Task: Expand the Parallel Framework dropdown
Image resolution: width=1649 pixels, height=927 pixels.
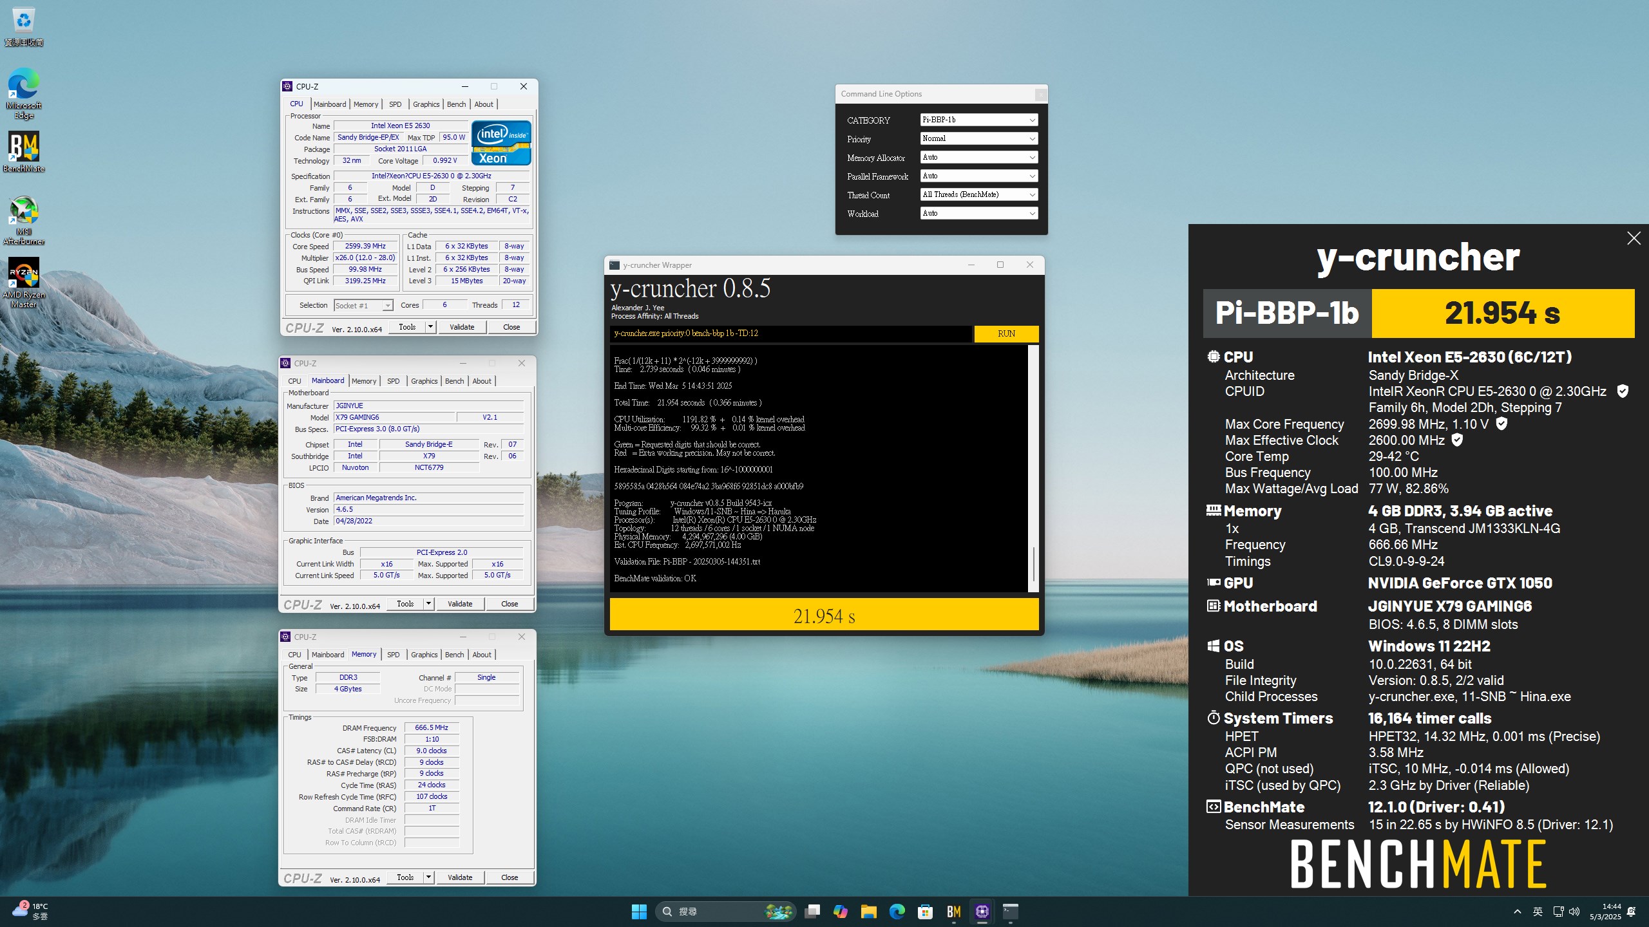Action: pos(979,176)
